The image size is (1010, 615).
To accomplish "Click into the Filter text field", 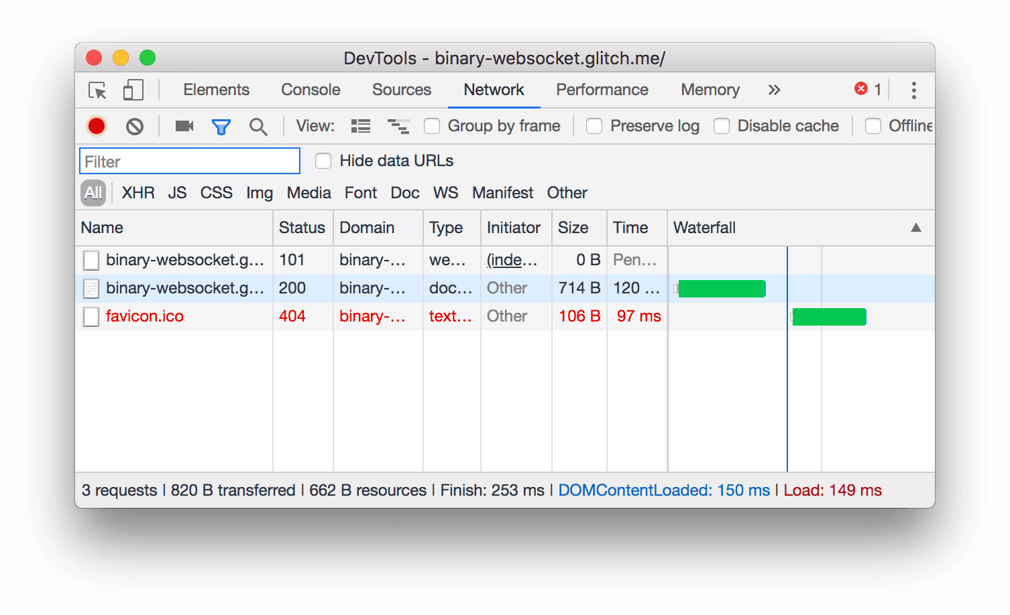I will (x=190, y=161).
